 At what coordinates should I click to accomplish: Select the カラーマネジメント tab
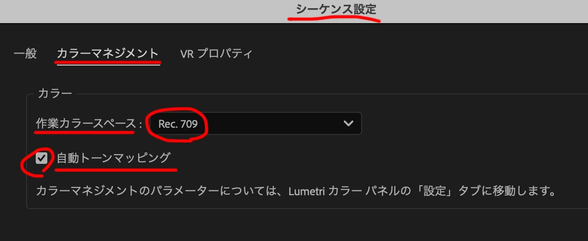point(108,54)
